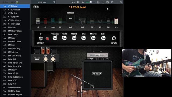Adjust the power amp BIAS knob
172x97 pixels.
(x=46, y=59)
